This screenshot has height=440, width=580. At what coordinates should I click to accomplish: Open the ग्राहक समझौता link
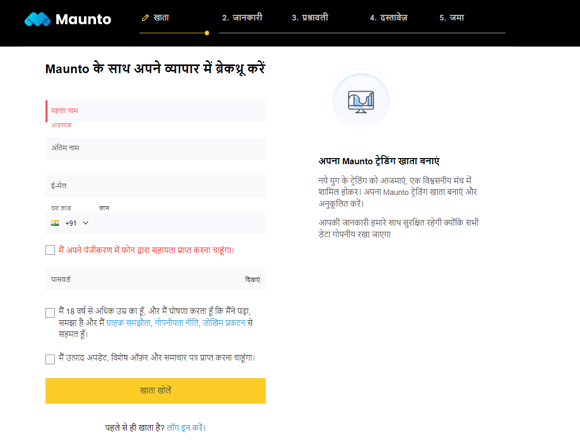(128, 323)
